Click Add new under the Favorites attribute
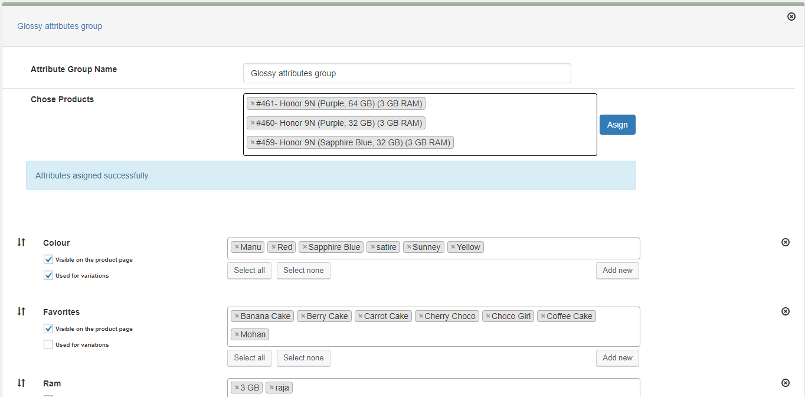Screen dimensions: 805x397 click(x=617, y=358)
